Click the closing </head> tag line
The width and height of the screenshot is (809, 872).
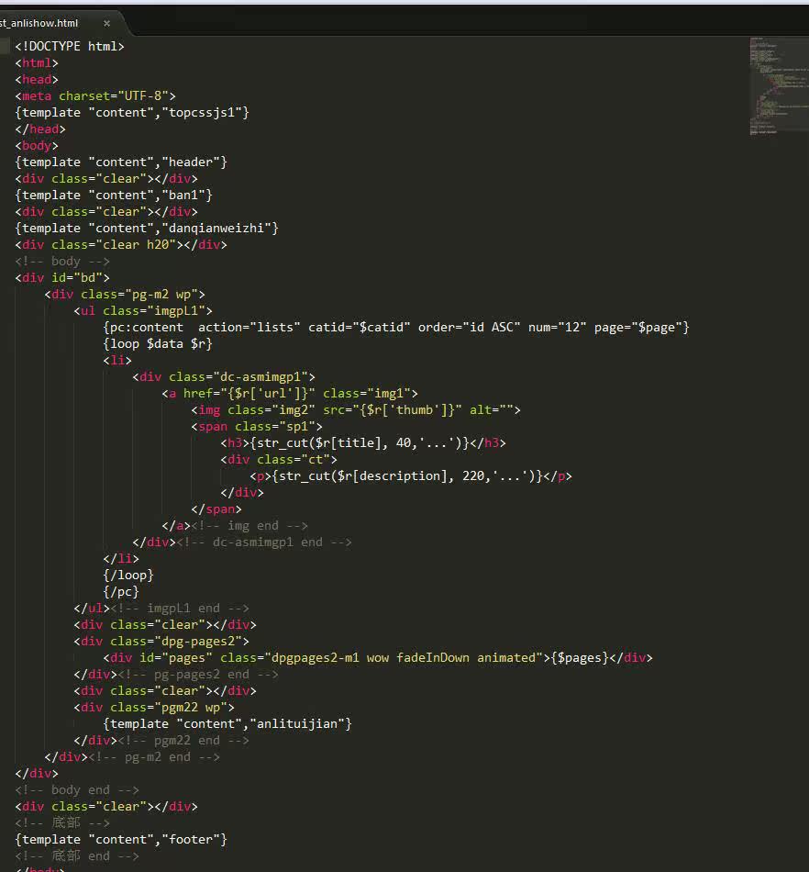(x=40, y=129)
